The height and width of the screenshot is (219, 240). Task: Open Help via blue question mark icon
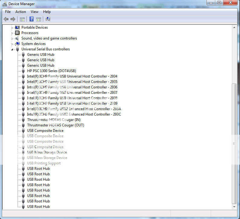(31, 19)
